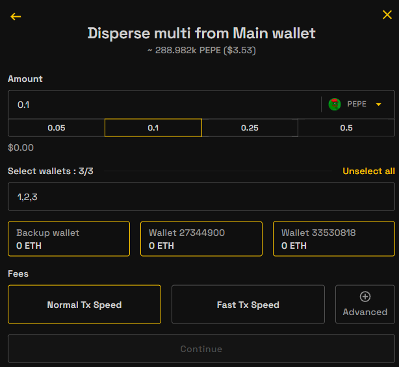Open the PEPE token dropdown arrow
Screen dimensions: 399x367
(378, 105)
